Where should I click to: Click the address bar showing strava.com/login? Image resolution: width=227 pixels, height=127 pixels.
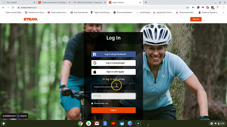click(101, 8)
